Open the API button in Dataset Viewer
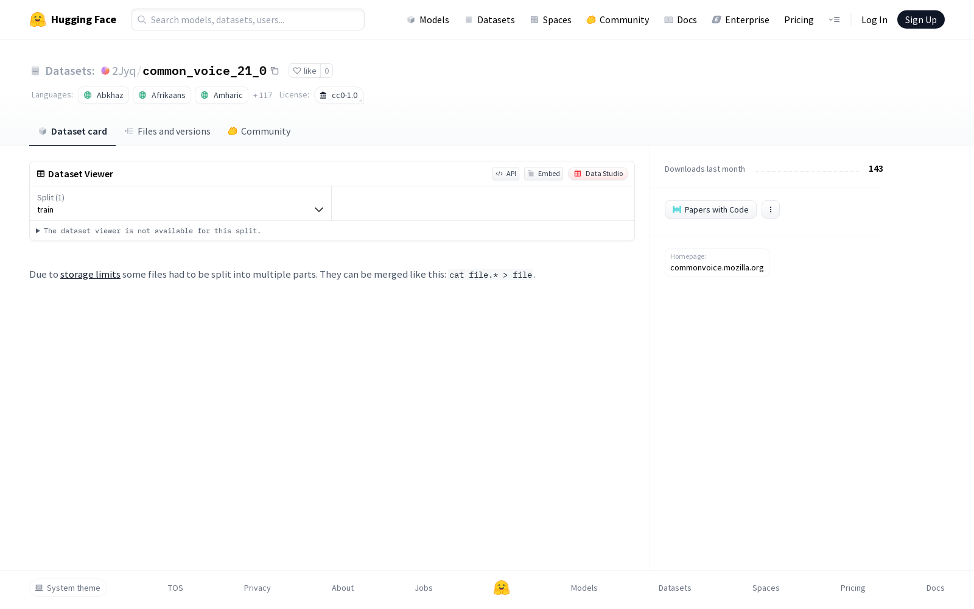The width and height of the screenshot is (974, 609). coord(506,174)
